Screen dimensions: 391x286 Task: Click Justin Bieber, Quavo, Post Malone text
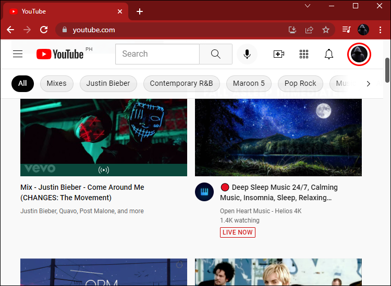(x=82, y=211)
